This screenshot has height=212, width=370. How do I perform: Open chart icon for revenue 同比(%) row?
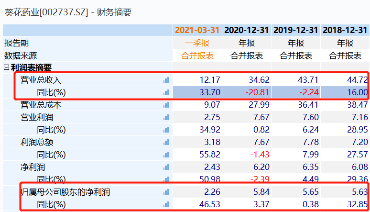pos(166,92)
